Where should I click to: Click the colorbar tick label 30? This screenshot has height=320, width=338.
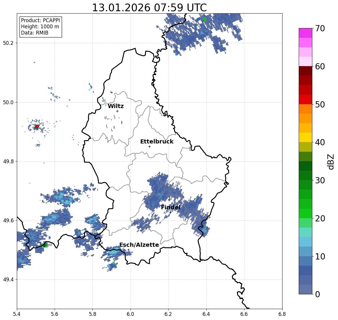pos(320,180)
